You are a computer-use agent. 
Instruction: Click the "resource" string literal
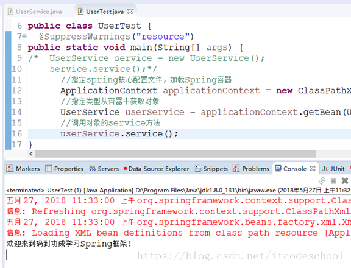[x=163, y=37]
